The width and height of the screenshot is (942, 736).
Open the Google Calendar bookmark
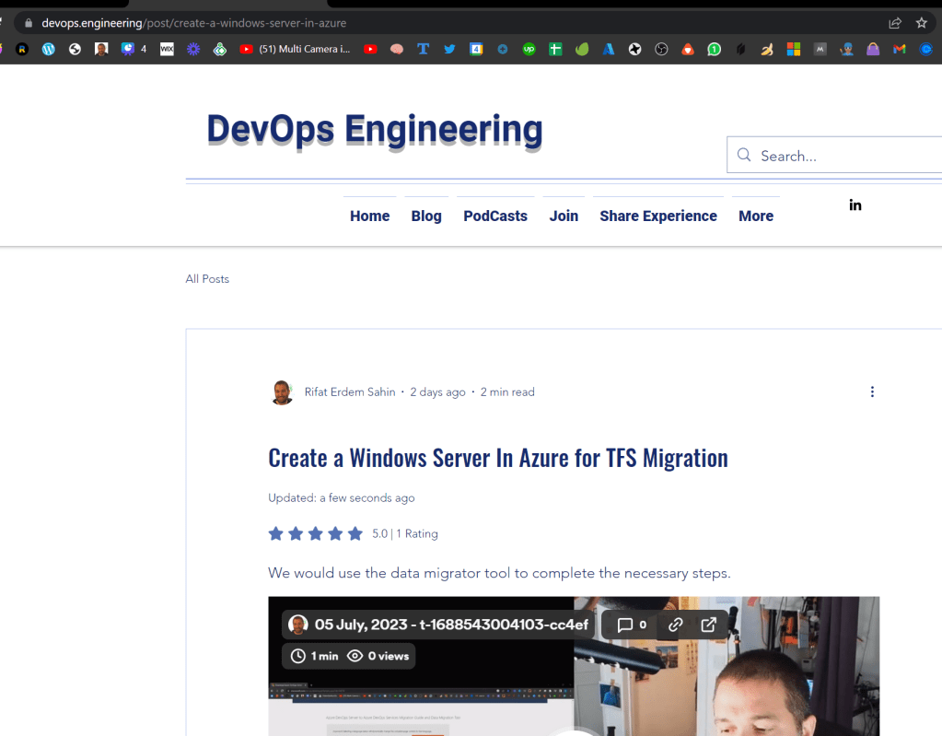coord(476,49)
